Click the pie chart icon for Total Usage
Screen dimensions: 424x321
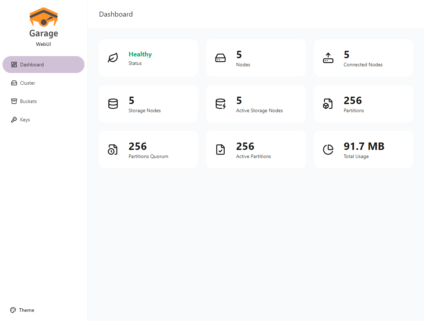coord(328,150)
